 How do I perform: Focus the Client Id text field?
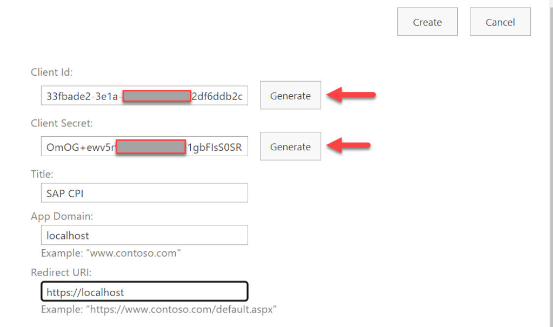[x=81, y=96]
